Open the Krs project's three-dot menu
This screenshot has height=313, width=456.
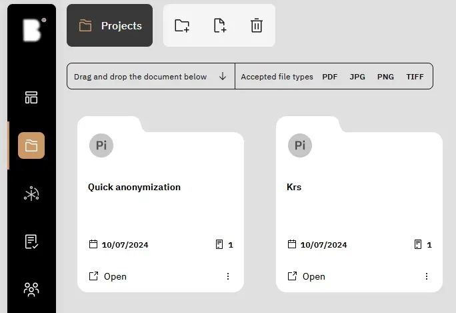coord(427,276)
